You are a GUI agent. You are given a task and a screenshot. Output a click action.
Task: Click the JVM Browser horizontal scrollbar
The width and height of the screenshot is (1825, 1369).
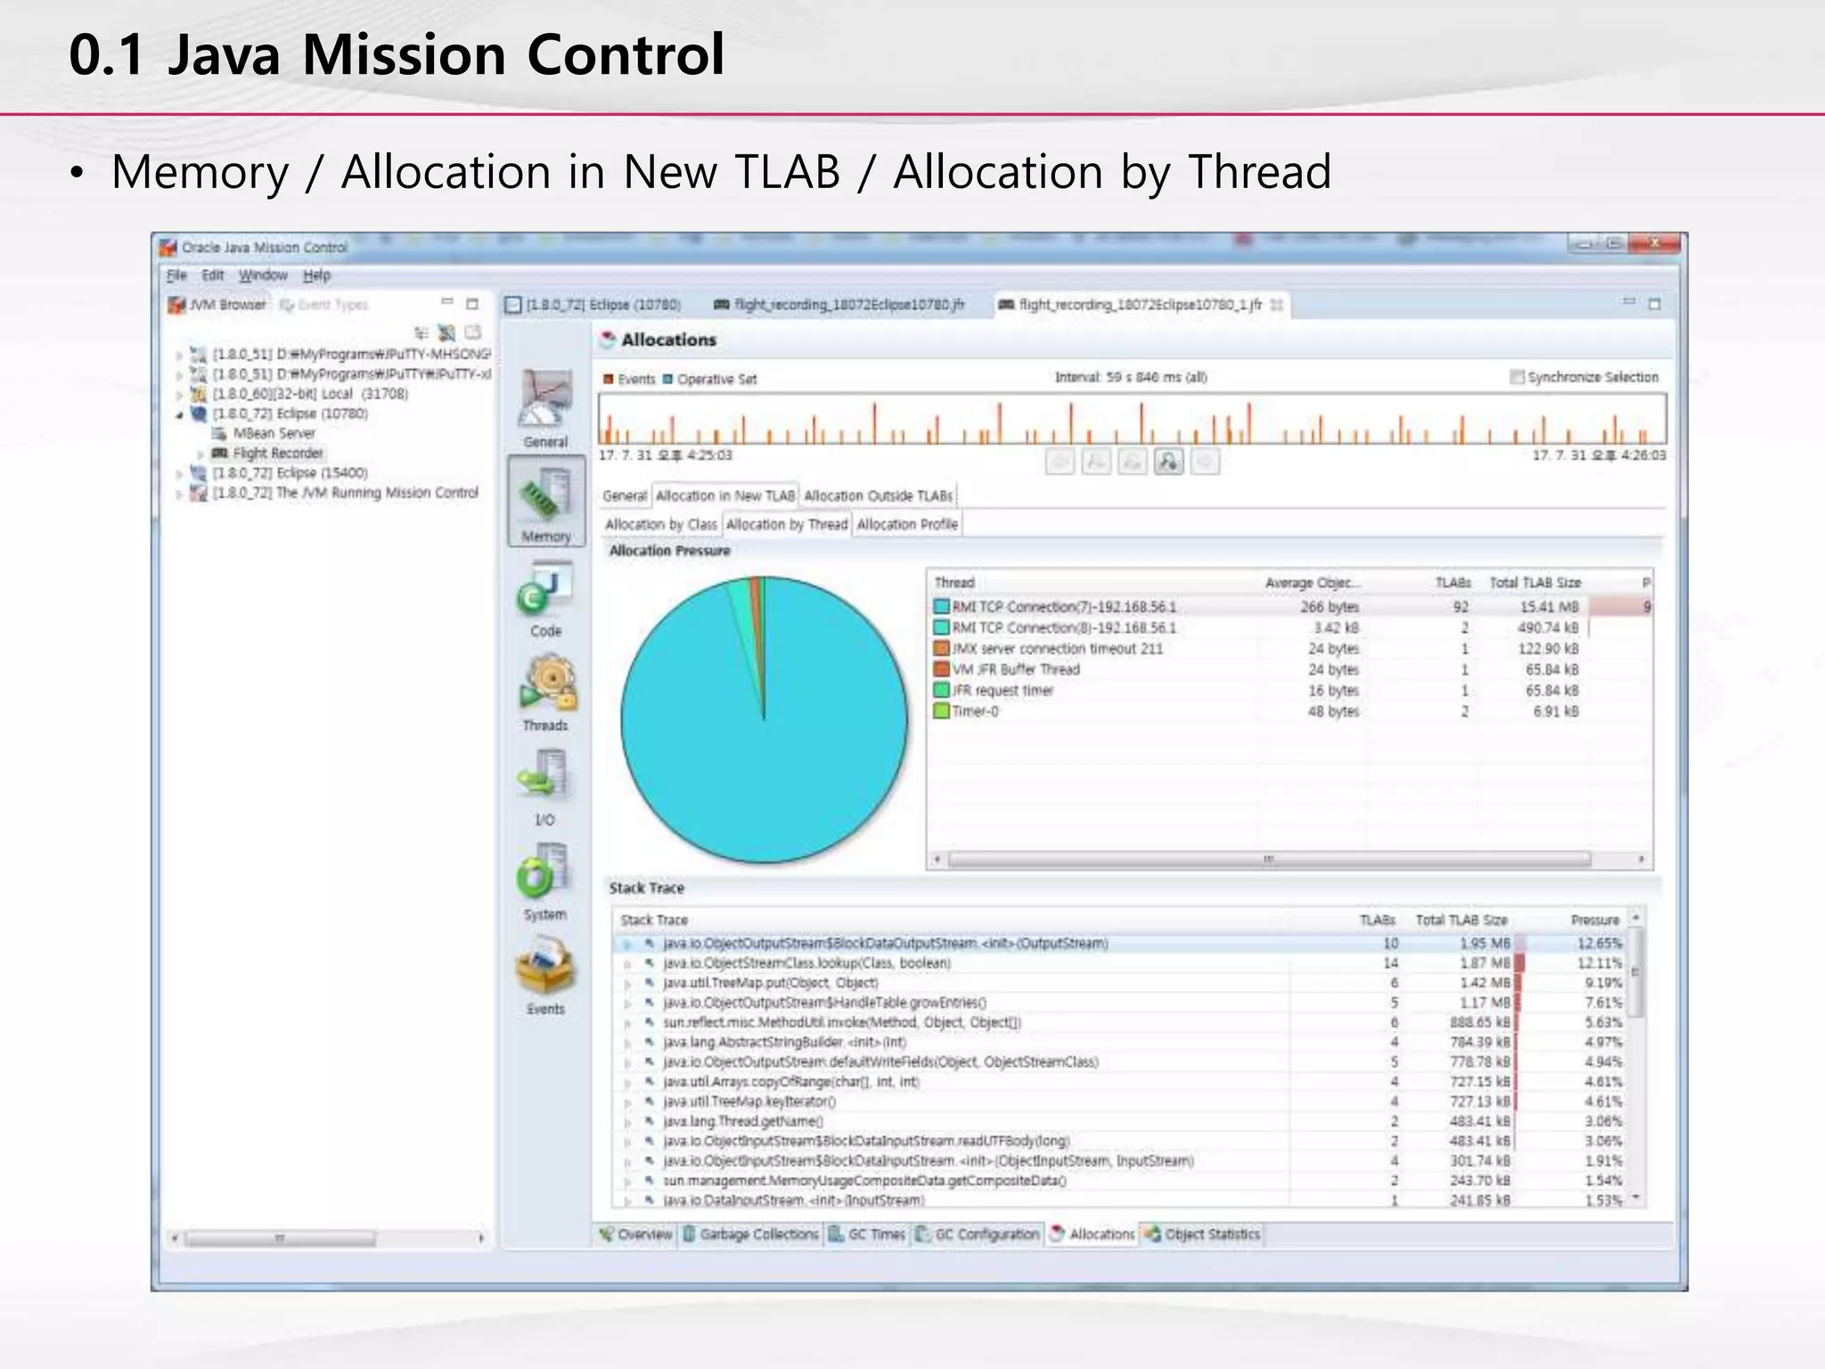click(280, 1239)
